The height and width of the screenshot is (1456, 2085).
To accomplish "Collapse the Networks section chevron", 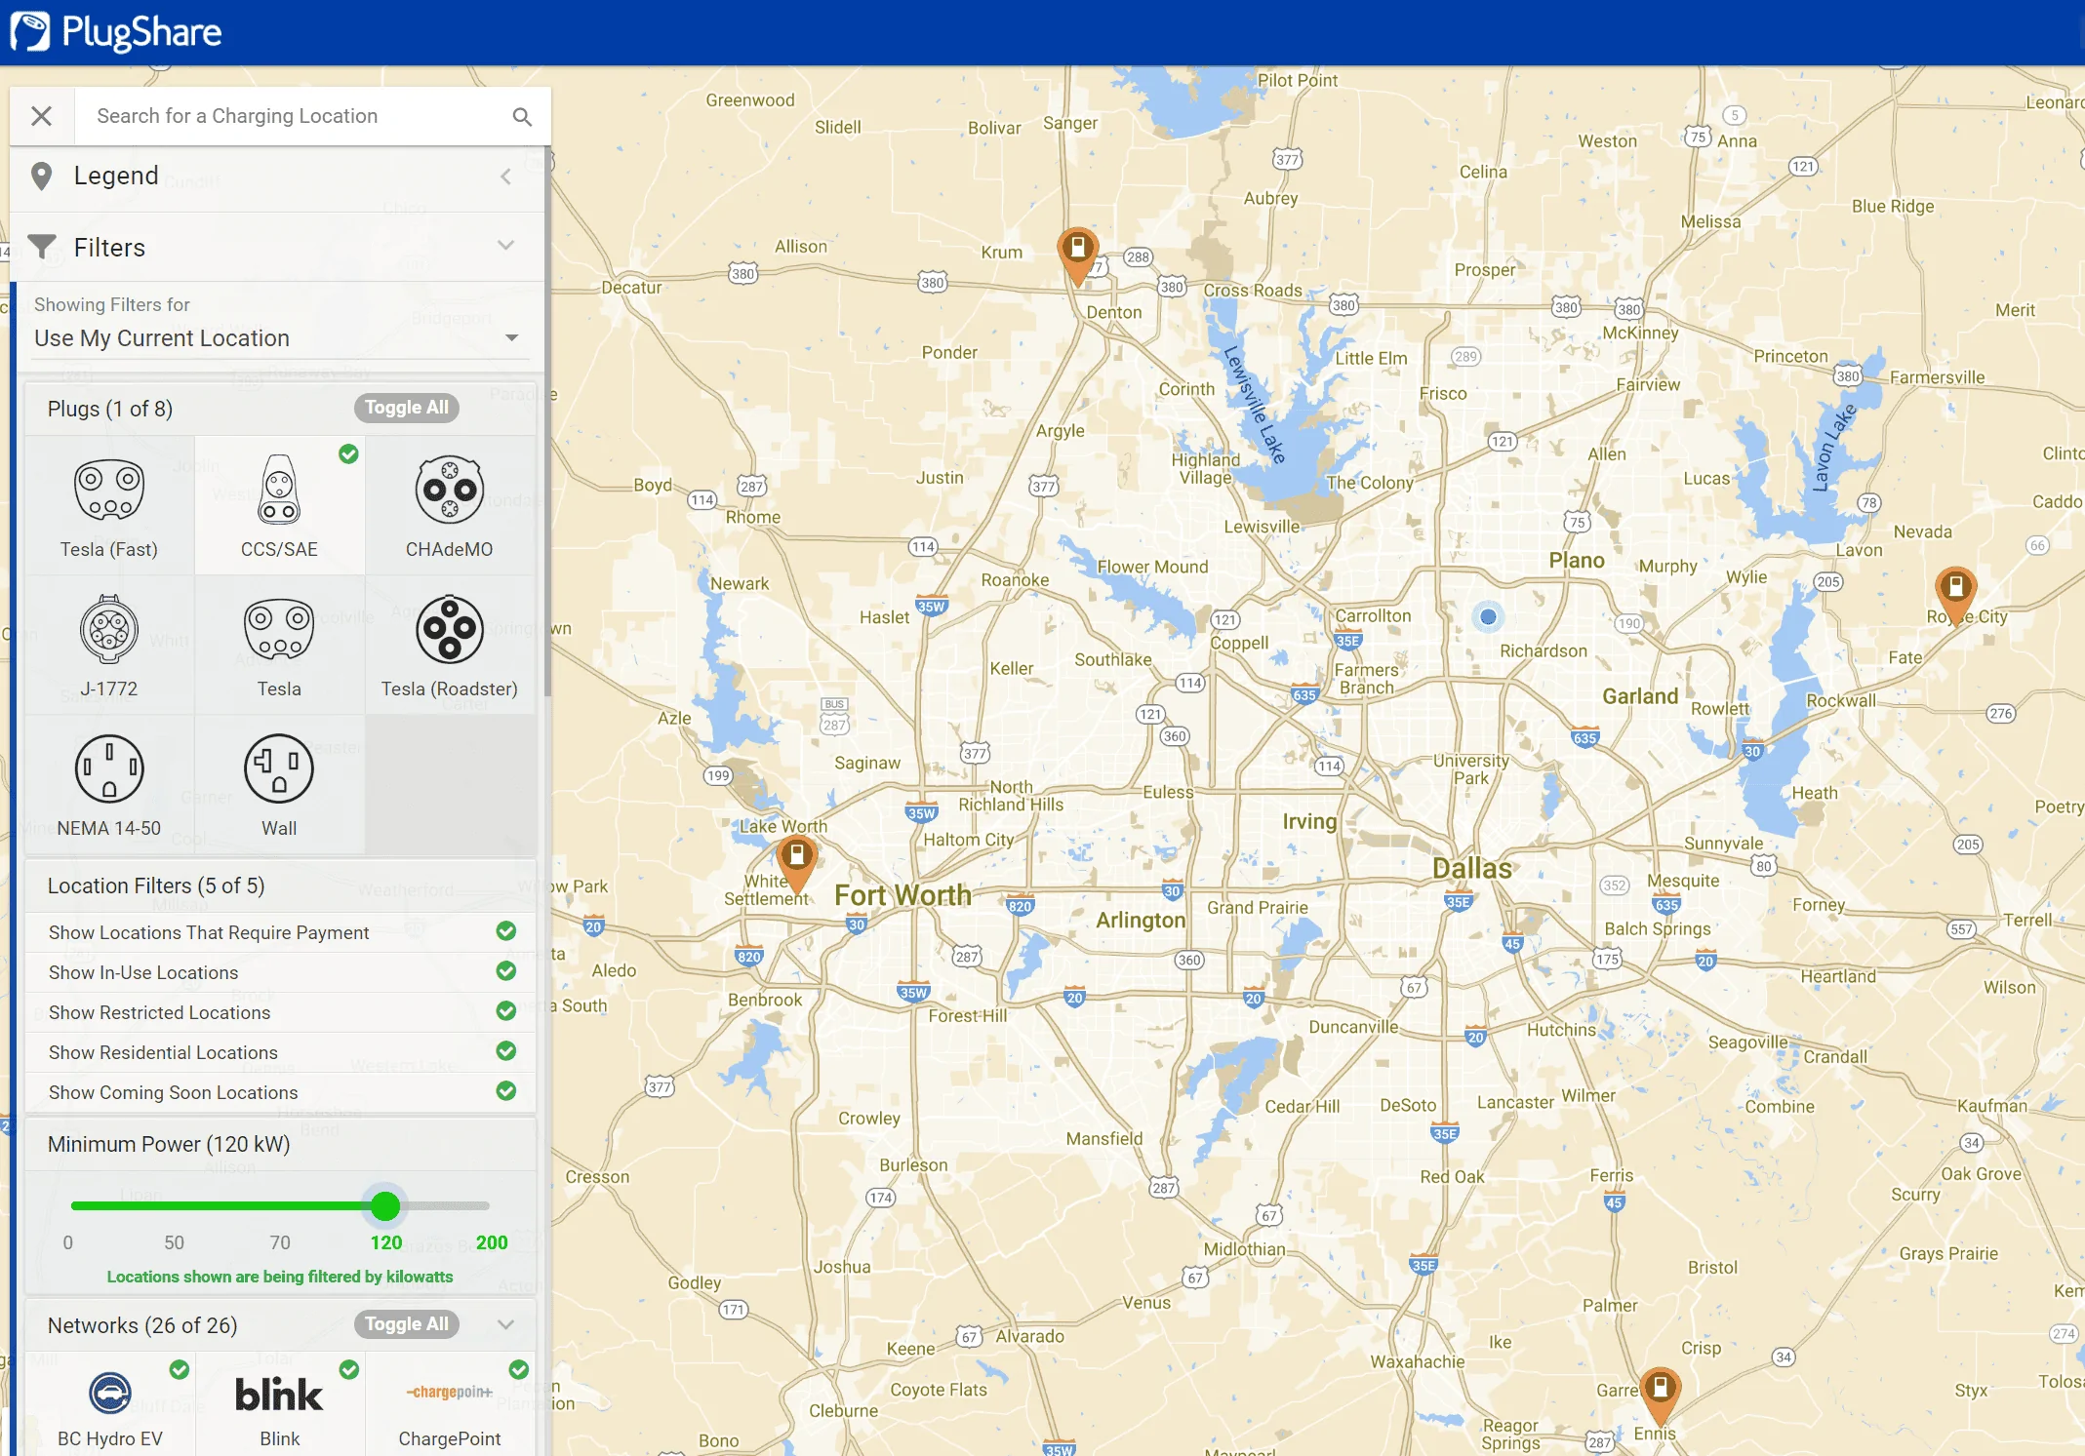I will point(505,1324).
